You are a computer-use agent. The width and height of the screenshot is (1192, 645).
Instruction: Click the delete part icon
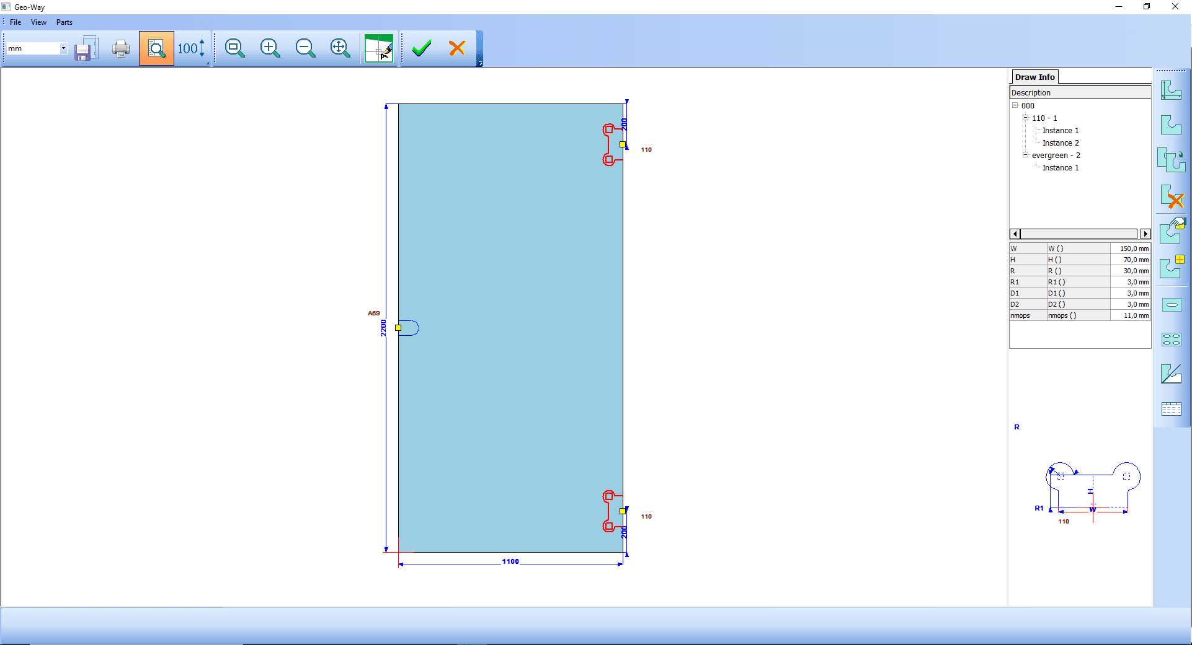1172,196
